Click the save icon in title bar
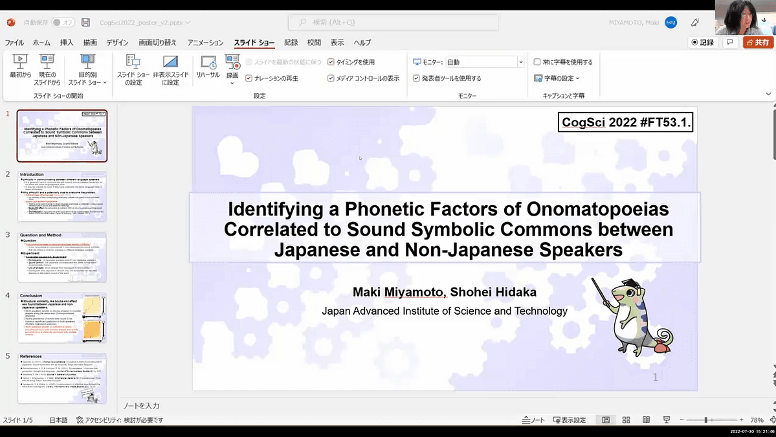The image size is (776, 437). click(x=85, y=22)
